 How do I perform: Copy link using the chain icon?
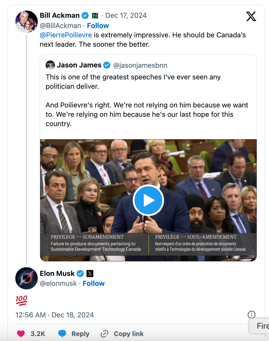click(104, 334)
